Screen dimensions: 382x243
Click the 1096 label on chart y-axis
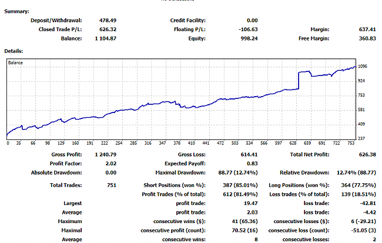pos(364,66)
